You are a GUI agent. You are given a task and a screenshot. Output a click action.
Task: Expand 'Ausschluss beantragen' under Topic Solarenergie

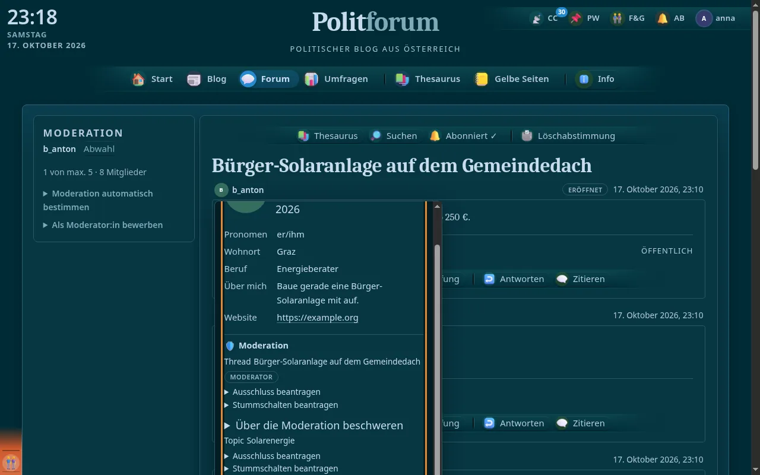273,456
